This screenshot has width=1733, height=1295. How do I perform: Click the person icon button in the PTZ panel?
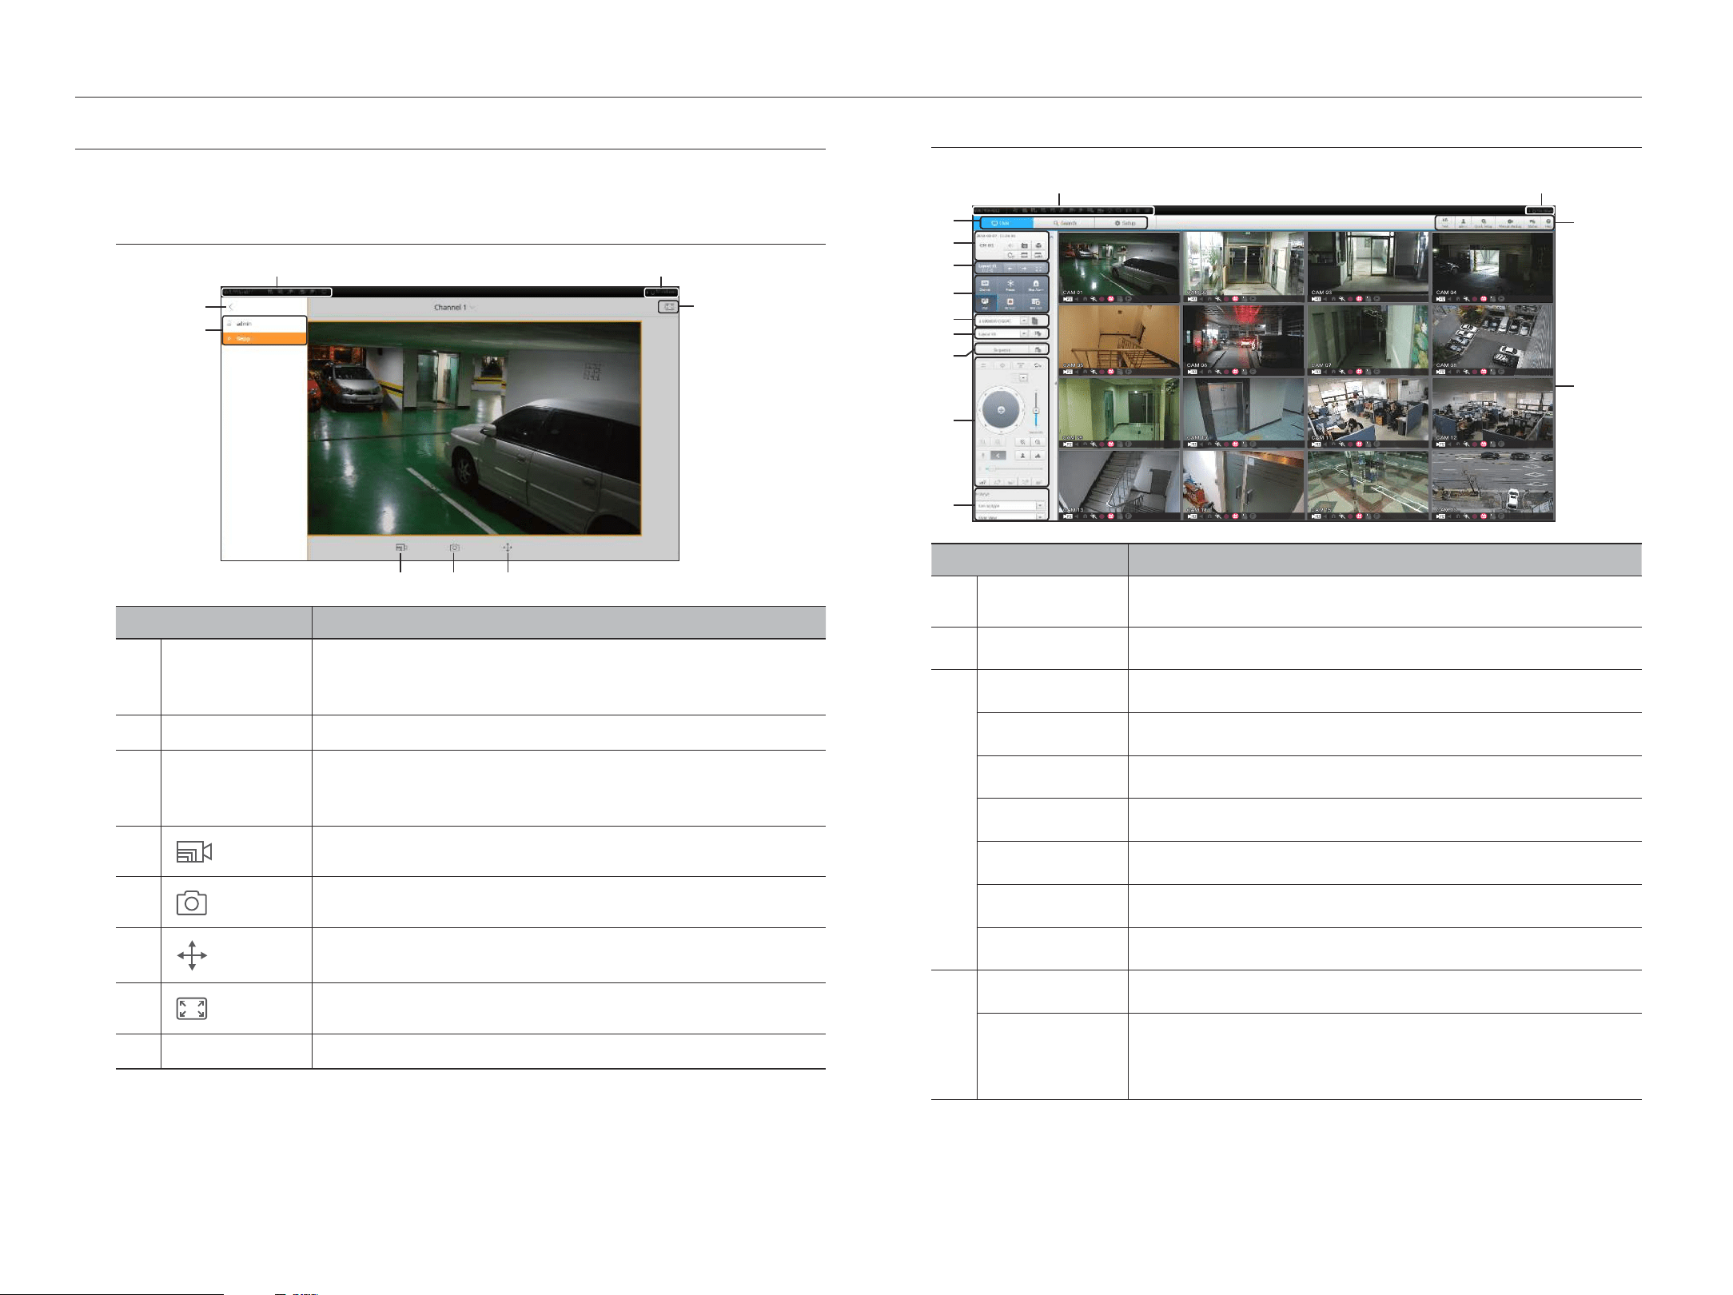coord(1022,456)
